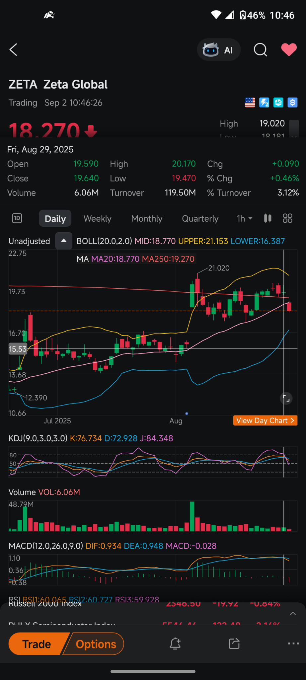Image resolution: width=306 pixels, height=680 pixels.
Task: Toggle the heart favorite for ZETA
Action: [289, 50]
